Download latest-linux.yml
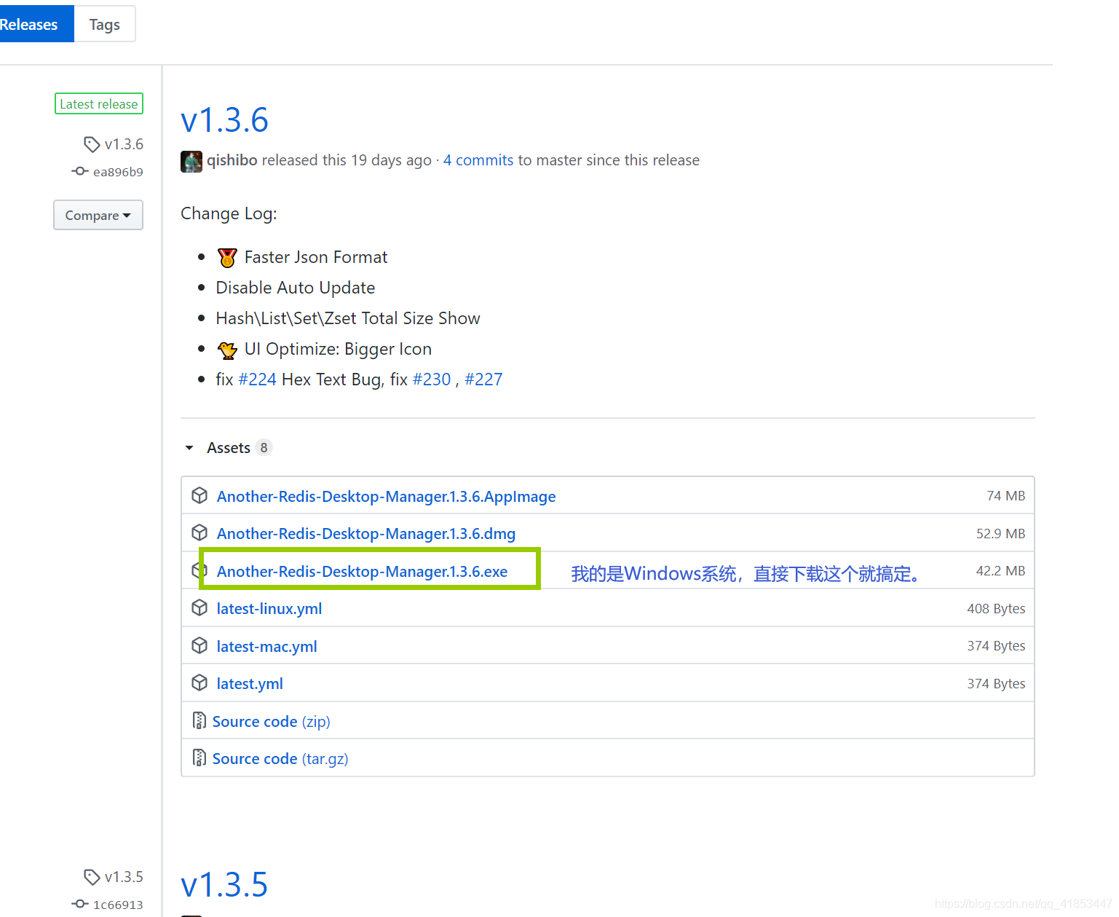The width and height of the screenshot is (1119, 917). pos(269,609)
